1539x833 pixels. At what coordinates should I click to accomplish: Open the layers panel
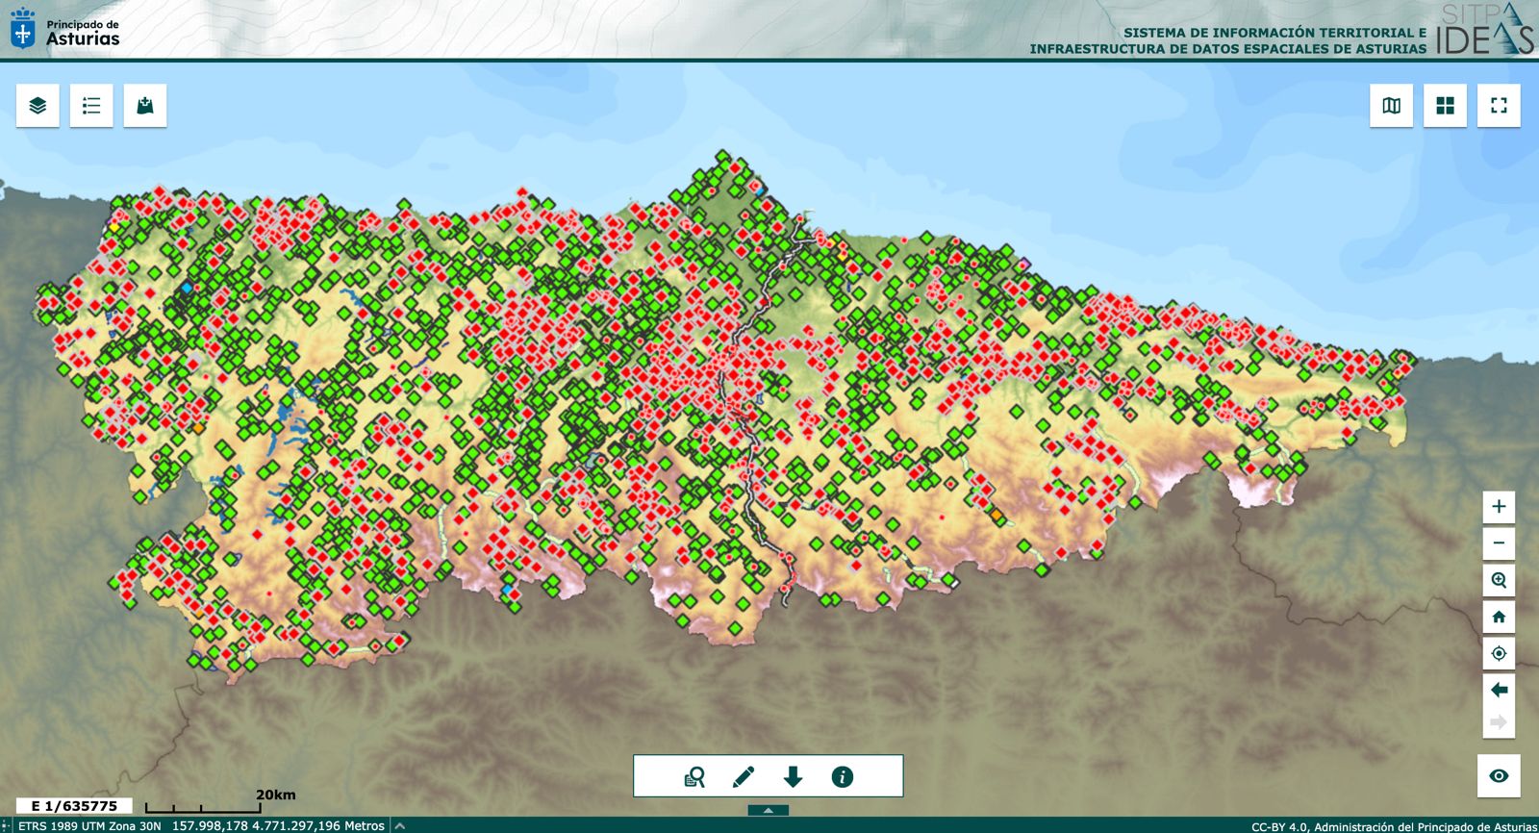coord(38,106)
